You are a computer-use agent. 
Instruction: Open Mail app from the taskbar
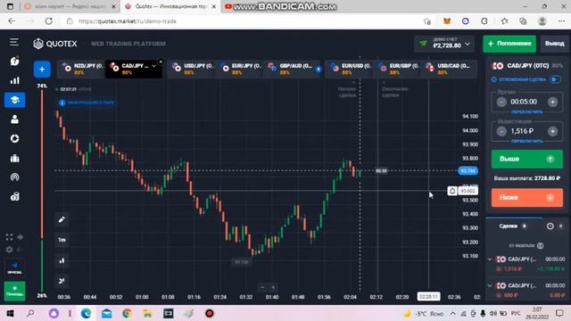[x=107, y=313]
